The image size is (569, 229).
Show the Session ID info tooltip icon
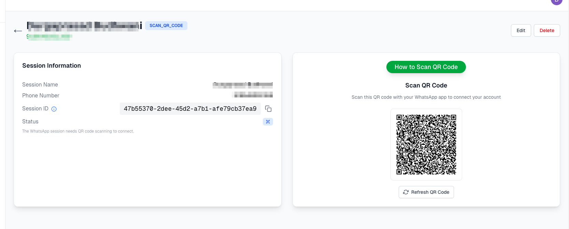tap(54, 109)
